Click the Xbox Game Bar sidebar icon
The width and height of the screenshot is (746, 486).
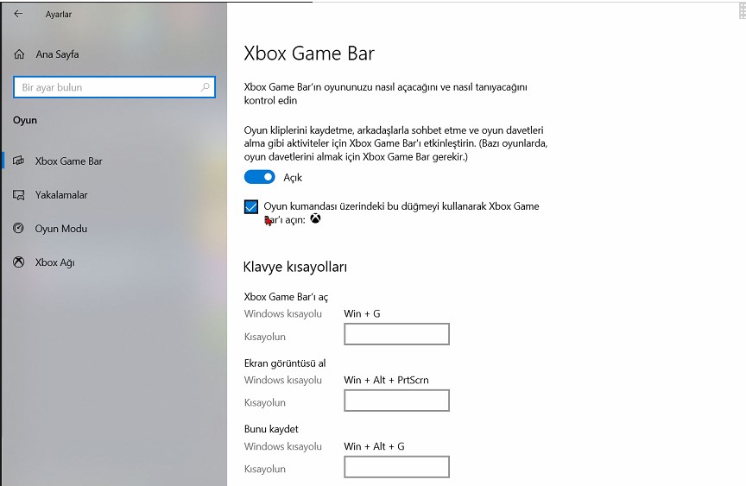(x=18, y=161)
